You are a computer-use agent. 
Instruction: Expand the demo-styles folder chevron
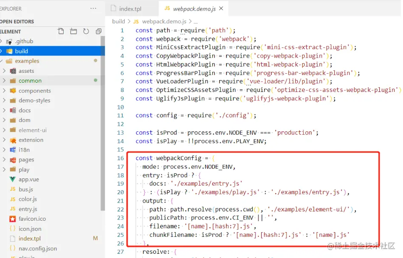click(4, 100)
